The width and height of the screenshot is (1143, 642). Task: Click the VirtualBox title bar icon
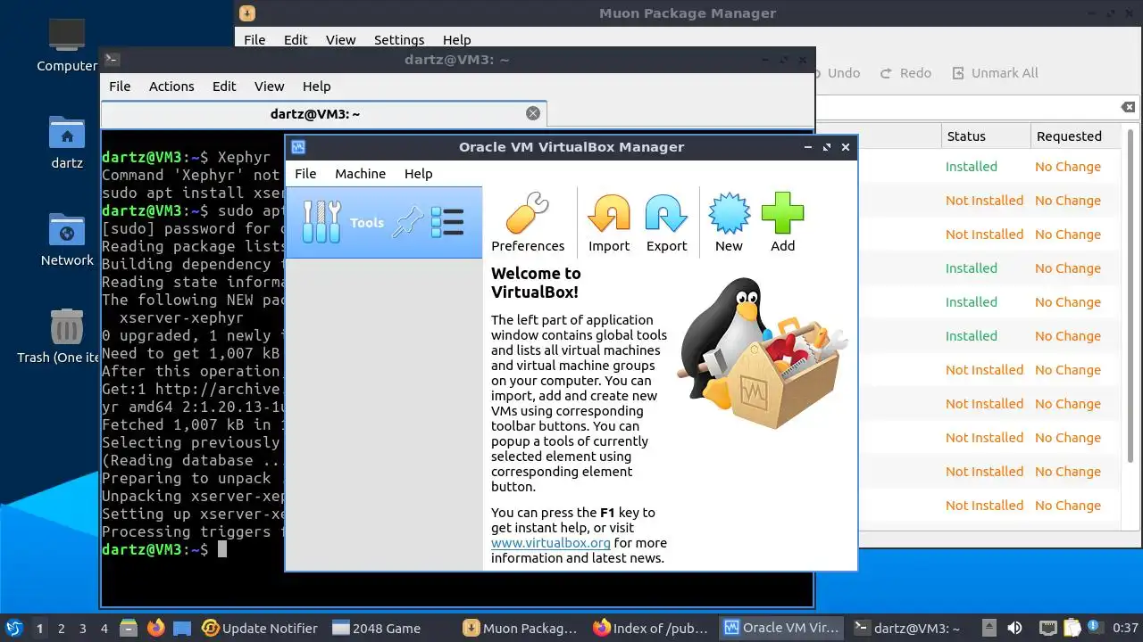tap(299, 147)
